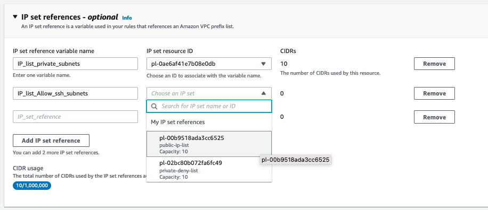Open the Info link beside the heading
This screenshot has height=210, width=488.
point(127,17)
